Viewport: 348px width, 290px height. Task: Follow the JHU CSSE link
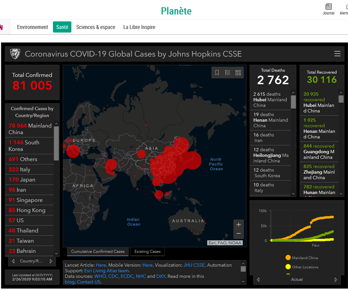pos(194,265)
